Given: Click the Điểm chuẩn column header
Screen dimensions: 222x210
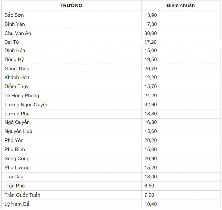Looking at the screenshot, I should pyautogui.click(x=180, y=6).
